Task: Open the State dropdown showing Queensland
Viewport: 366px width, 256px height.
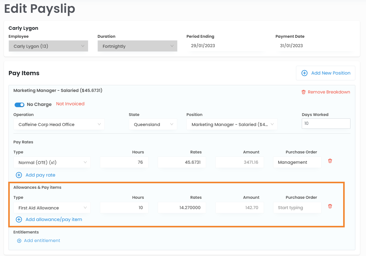Action: click(153, 124)
